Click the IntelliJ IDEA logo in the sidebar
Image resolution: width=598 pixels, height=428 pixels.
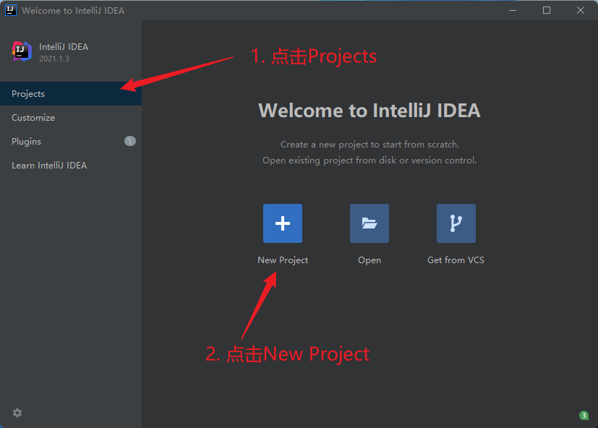click(22, 51)
